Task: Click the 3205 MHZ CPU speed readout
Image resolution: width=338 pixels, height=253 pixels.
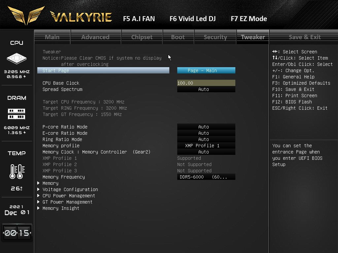Action: coord(17,71)
